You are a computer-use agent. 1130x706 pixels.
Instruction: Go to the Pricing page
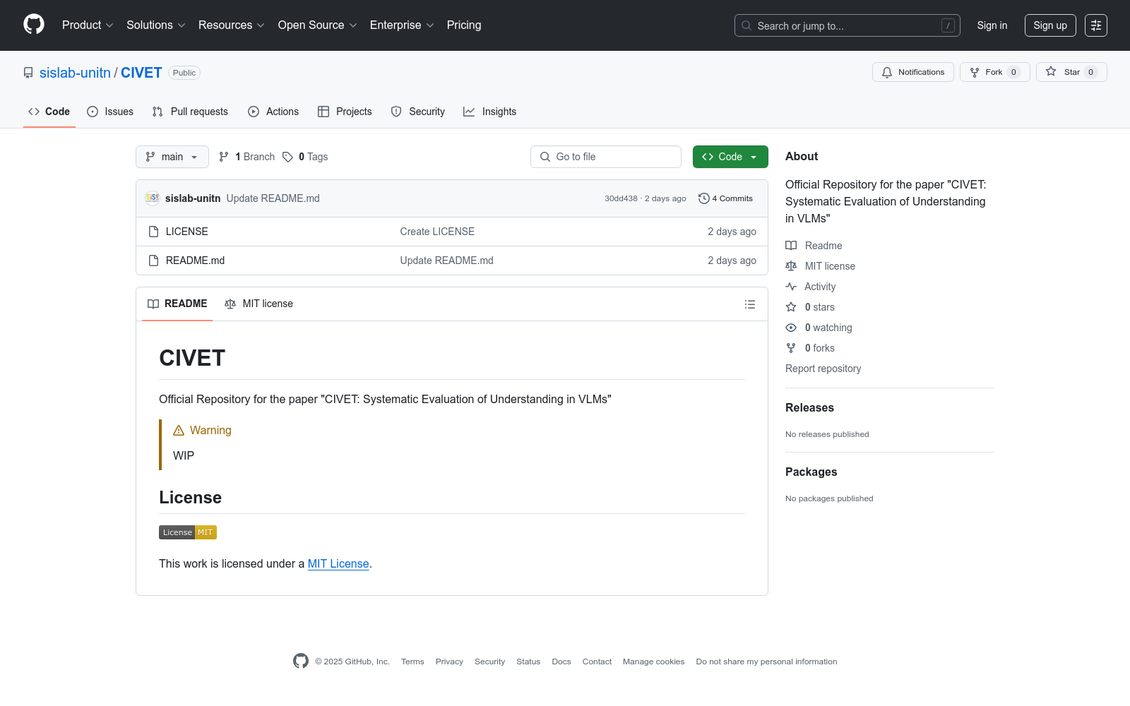[464, 25]
